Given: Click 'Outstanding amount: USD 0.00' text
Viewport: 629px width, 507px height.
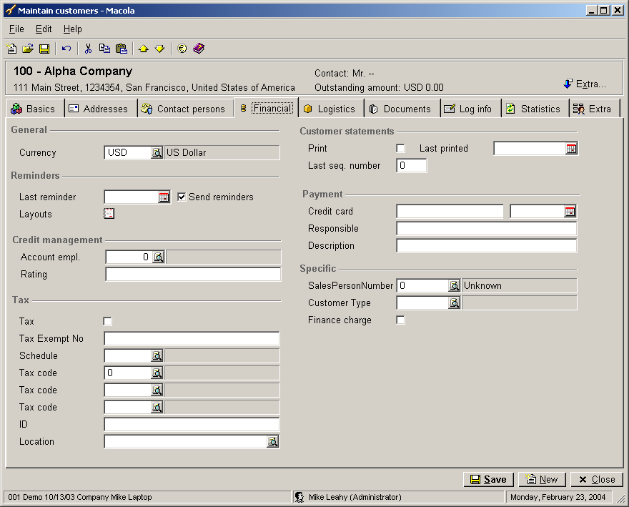Looking at the screenshot, I should [x=379, y=87].
